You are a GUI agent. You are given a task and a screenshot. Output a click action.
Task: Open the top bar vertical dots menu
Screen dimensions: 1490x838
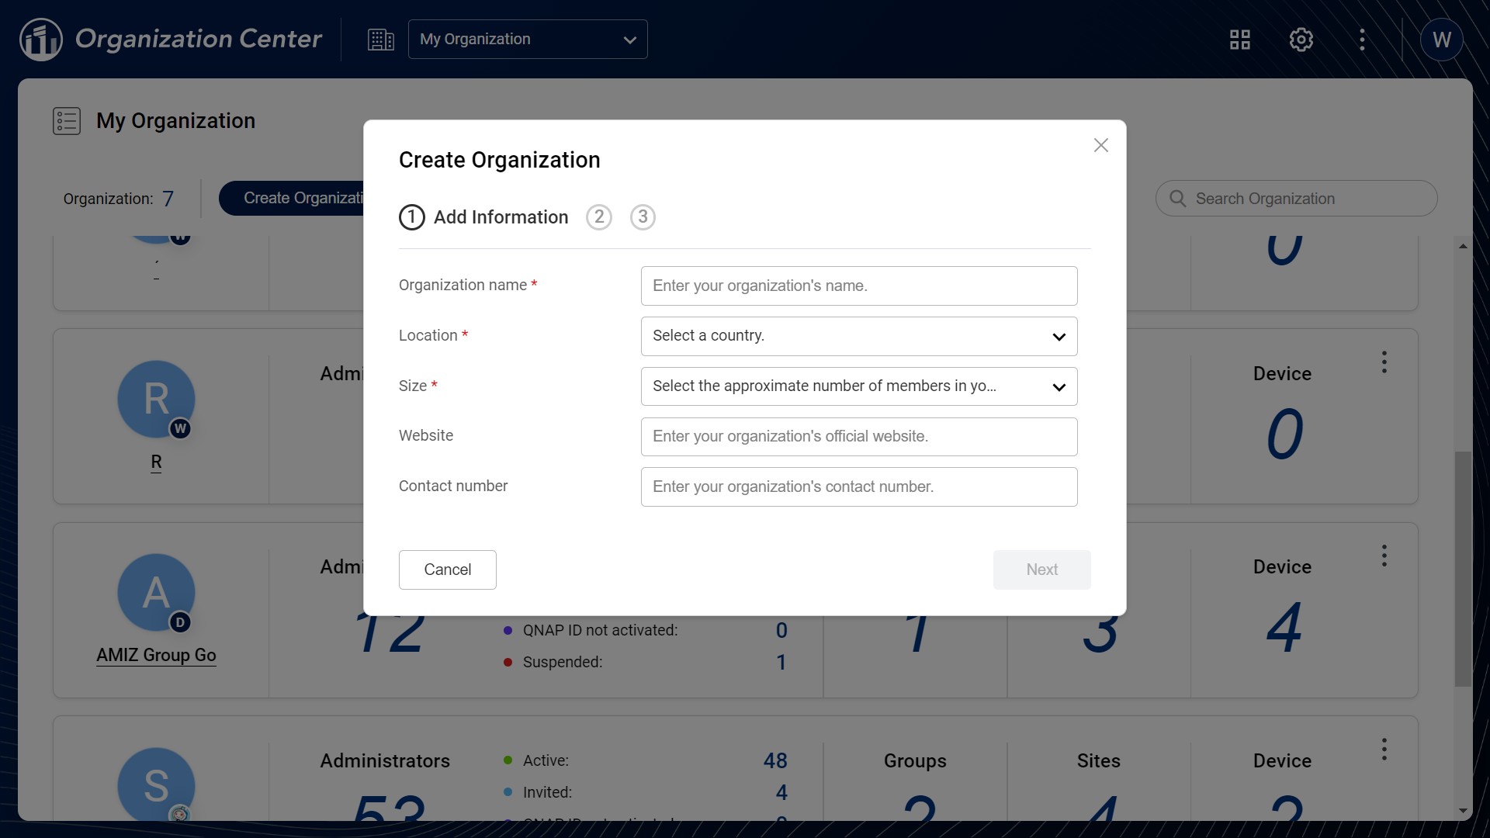(x=1362, y=40)
